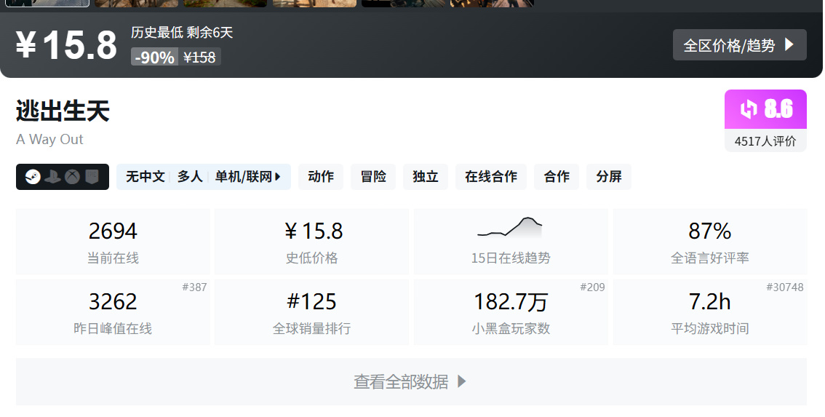The width and height of the screenshot is (825, 417).
Task: Open the 分屏 tag
Action: pyautogui.click(x=609, y=177)
